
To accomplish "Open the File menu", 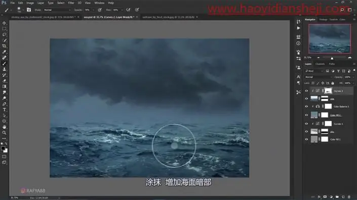I will tap(13, 3).
